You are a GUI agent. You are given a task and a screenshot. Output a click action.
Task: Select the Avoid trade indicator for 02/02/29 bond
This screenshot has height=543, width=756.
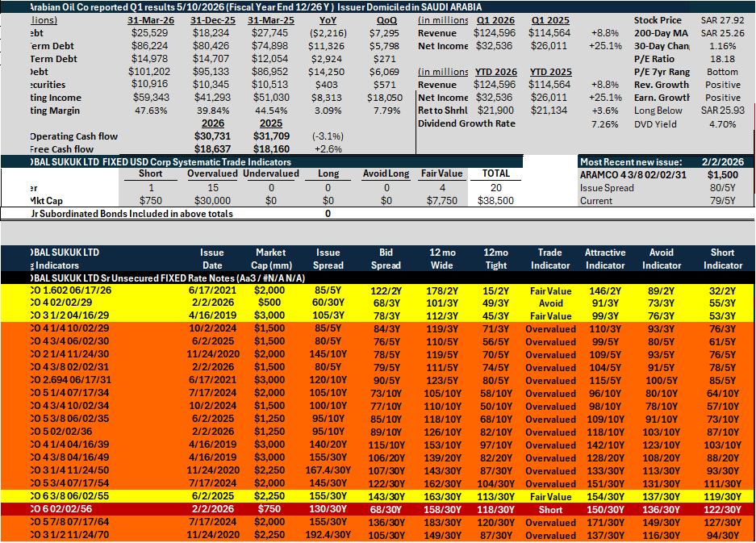[550, 303]
